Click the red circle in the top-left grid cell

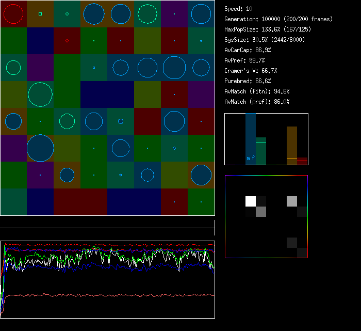point(13,14)
